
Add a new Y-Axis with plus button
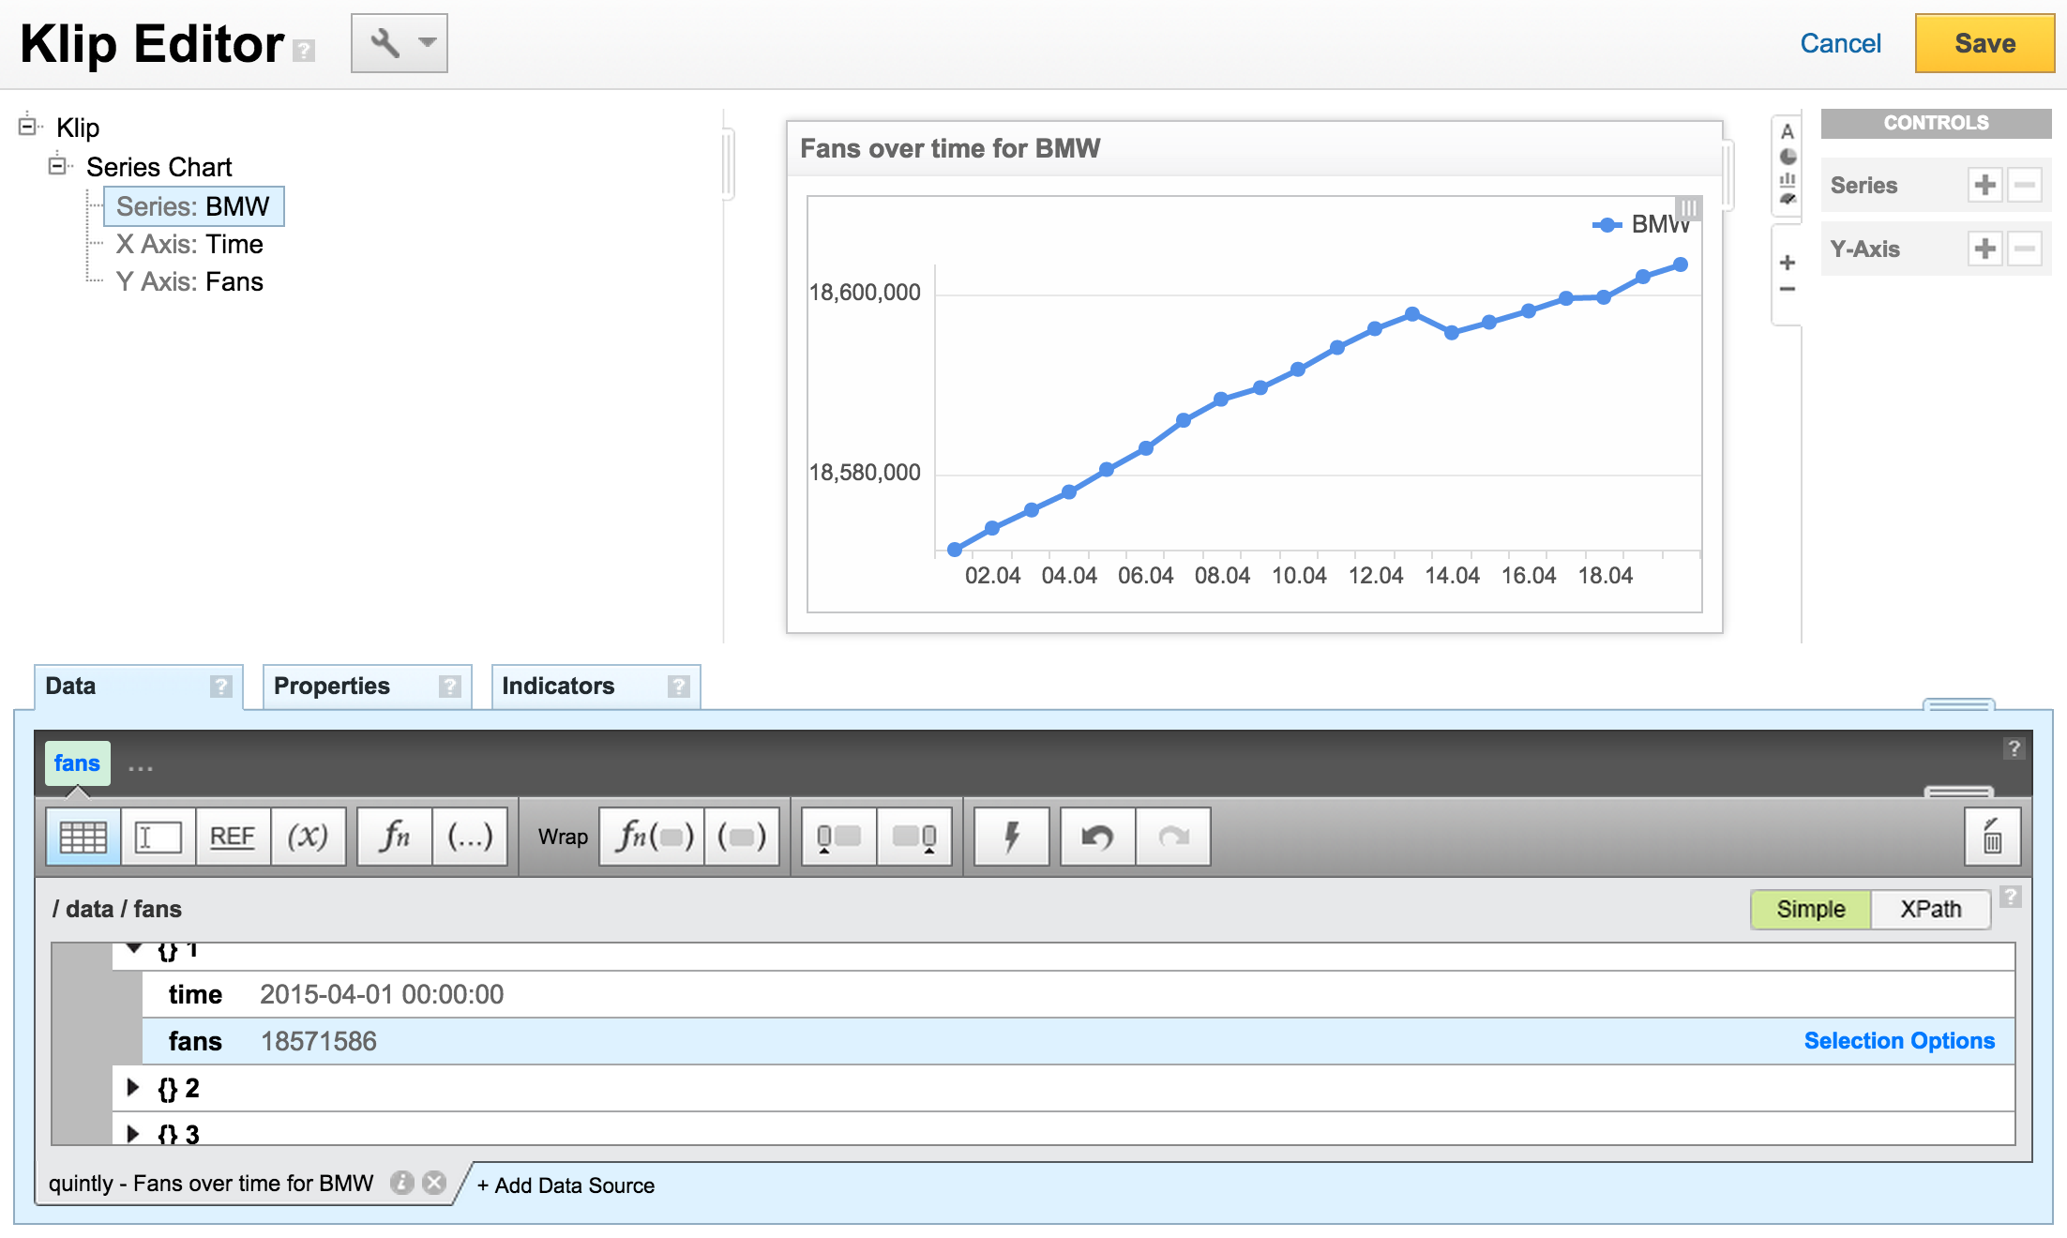1984,249
